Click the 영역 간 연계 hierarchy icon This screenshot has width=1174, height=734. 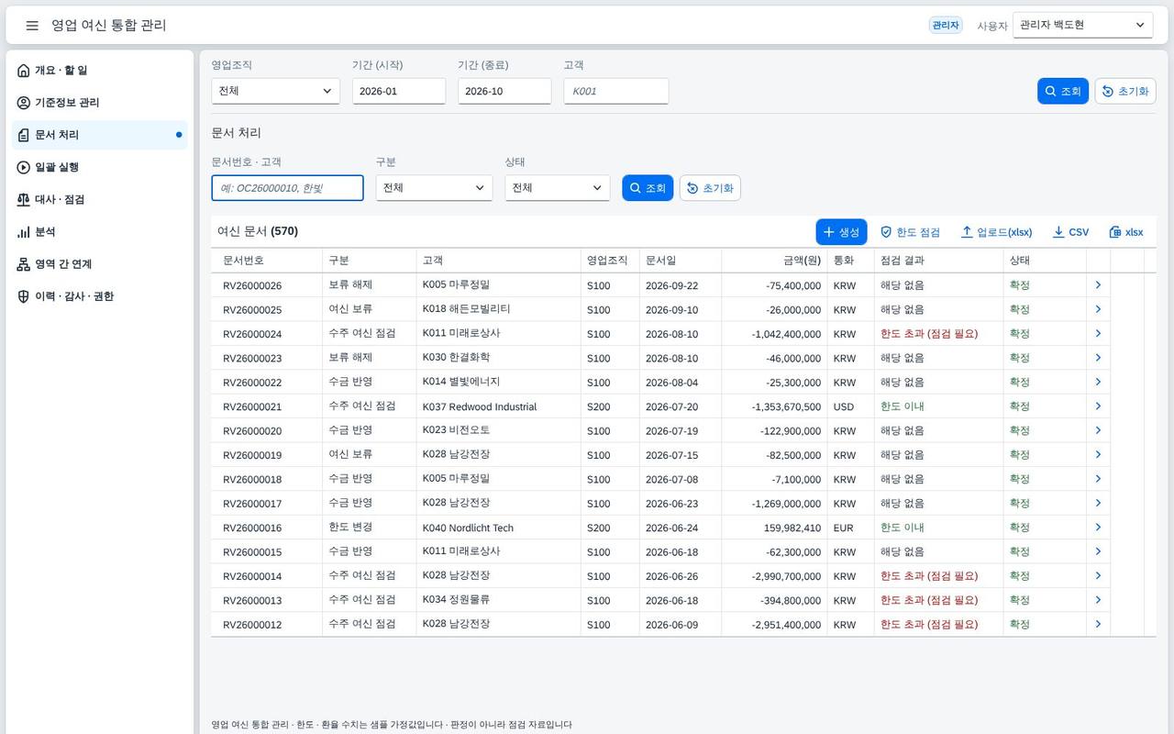[x=24, y=264]
